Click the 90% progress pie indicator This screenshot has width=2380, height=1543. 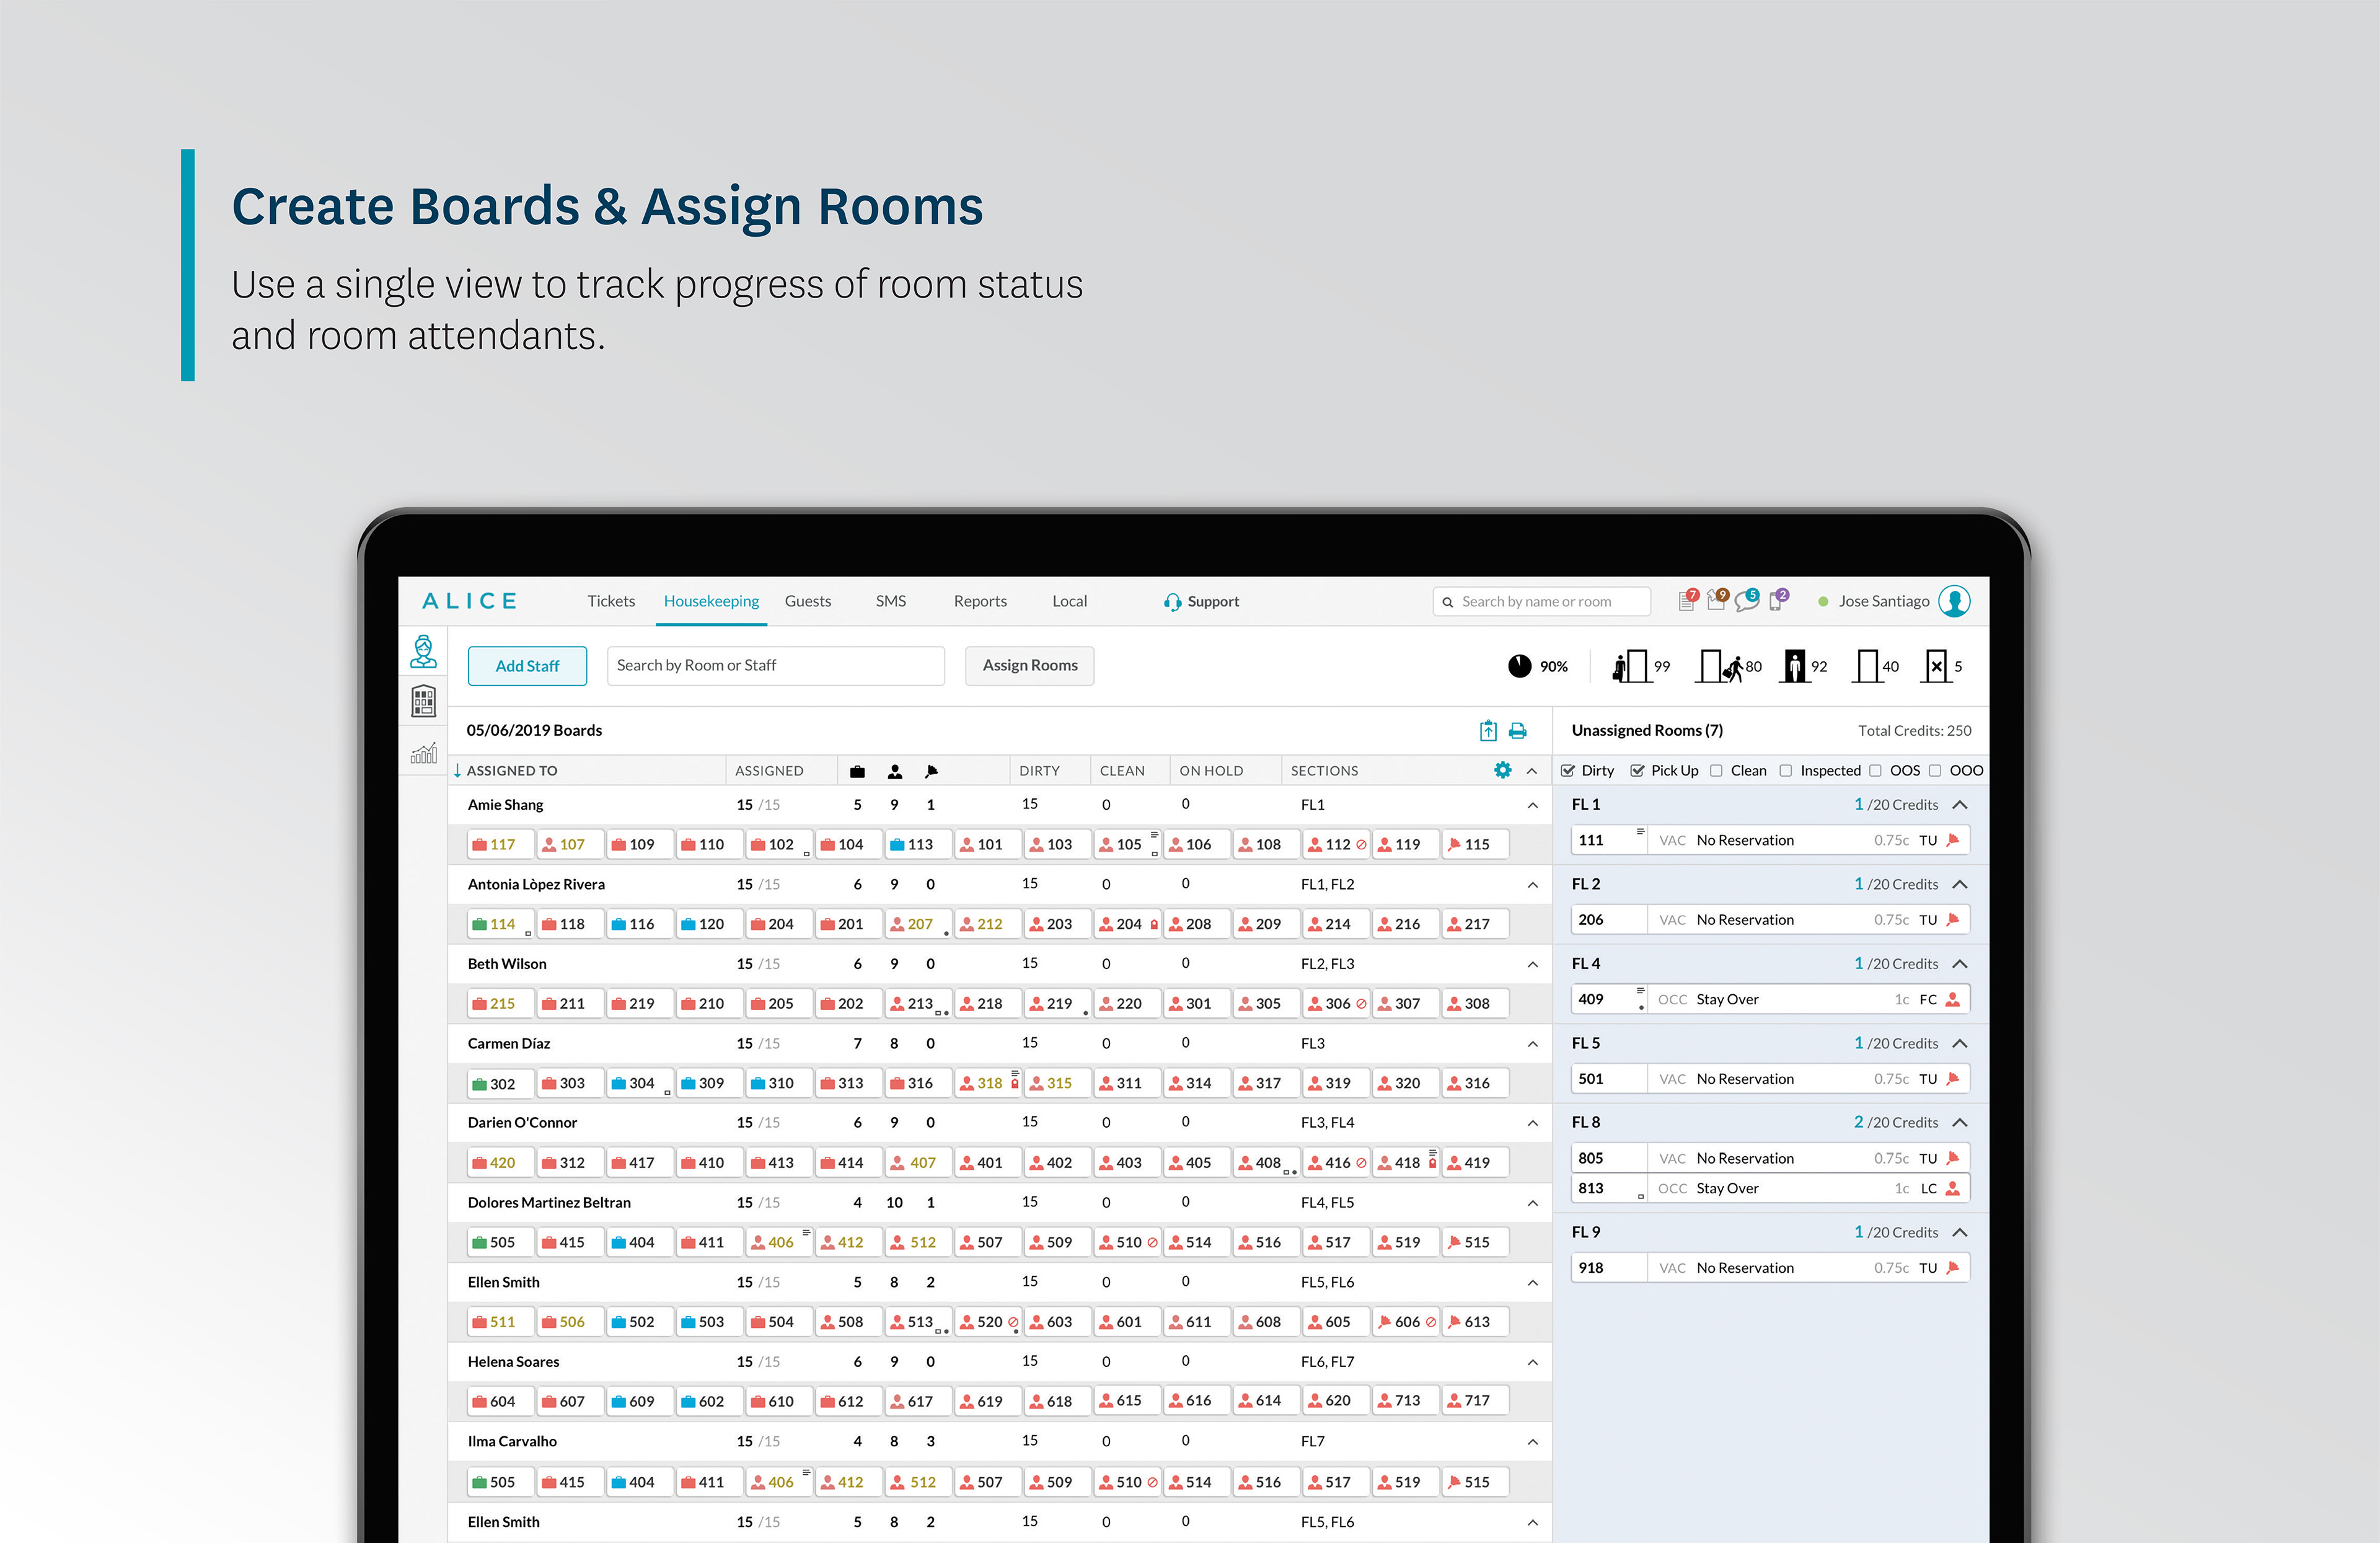click(x=1519, y=666)
